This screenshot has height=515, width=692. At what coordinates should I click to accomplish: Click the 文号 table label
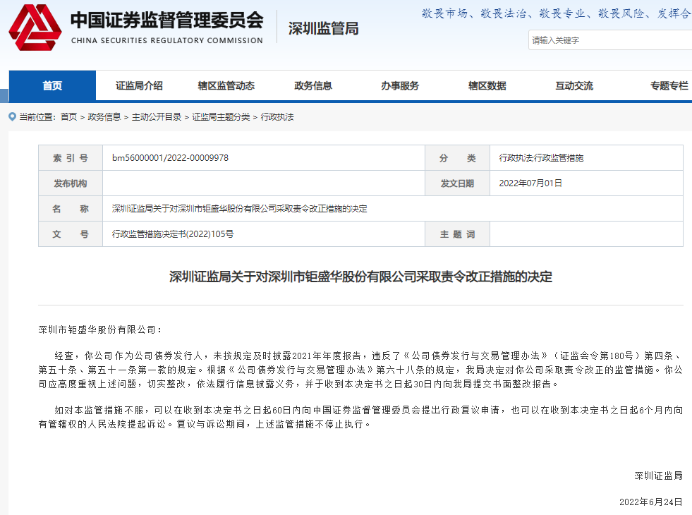[x=71, y=234]
